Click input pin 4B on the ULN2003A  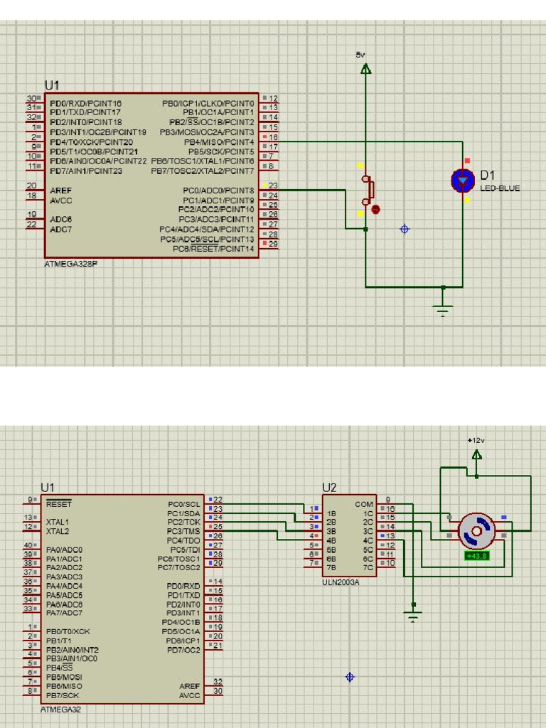[331, 540]
